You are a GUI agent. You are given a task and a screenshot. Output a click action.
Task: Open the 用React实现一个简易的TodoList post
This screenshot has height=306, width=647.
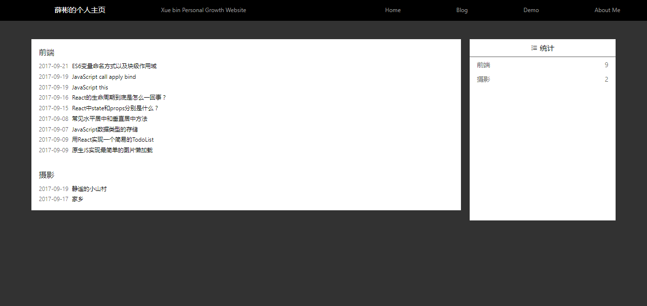point(113,140)
